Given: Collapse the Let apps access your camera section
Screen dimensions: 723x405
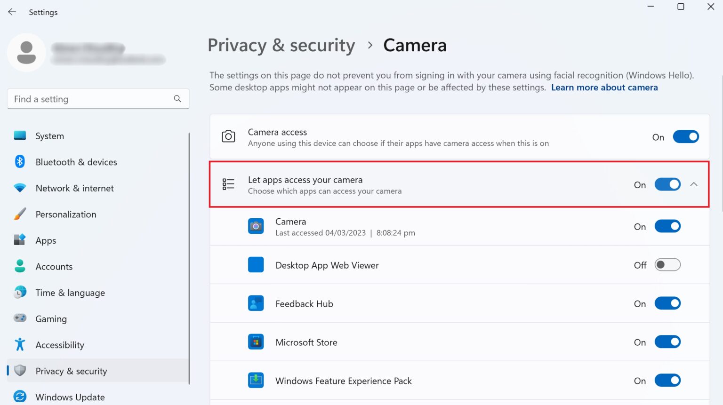Looking at the screenshot, I should 694,184.
